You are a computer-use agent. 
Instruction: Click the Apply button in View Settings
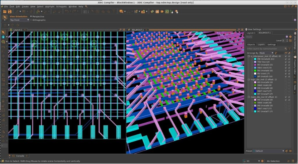(x=249, y=37)
